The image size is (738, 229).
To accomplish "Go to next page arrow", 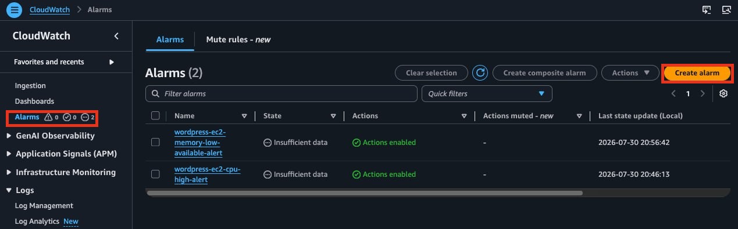I will 703,93.
